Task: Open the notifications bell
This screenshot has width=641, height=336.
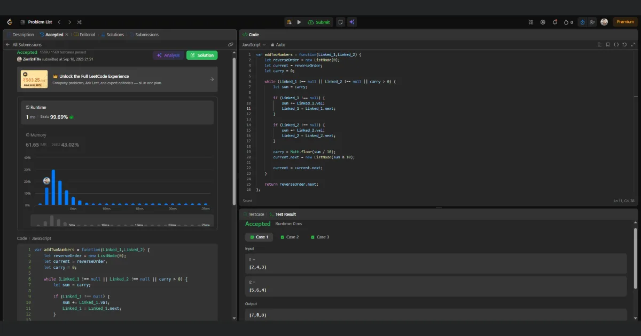Action: (555, 22)
